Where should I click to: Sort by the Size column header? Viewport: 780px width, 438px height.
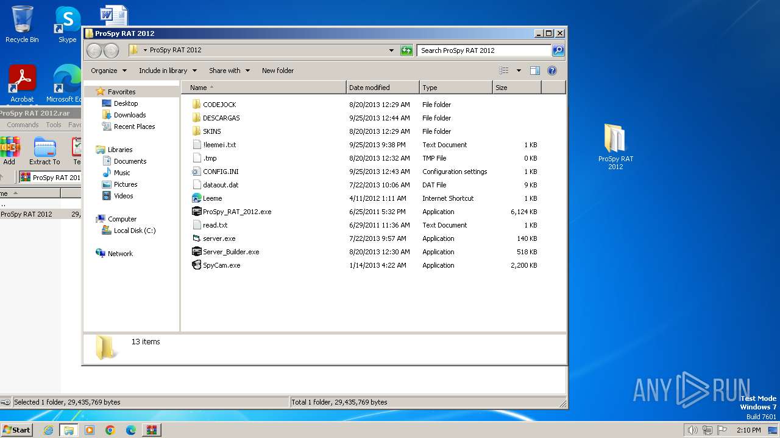(517, 88)
